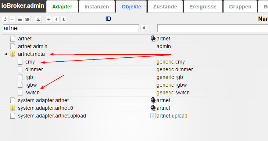Collapse the artnet.meta folder
Viewport: 268px width, 141px height.
pos(6,54)
